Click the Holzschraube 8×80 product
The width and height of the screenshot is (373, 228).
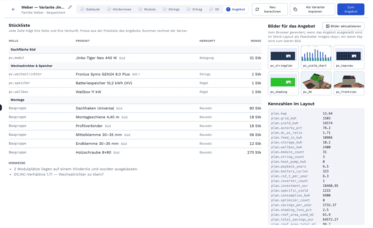94,152
